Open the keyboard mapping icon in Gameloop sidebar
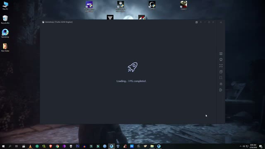 (x=221, y=53)
